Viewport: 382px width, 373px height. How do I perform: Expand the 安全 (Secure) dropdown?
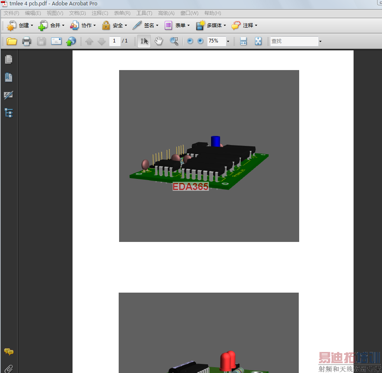(x=126, y=26)
